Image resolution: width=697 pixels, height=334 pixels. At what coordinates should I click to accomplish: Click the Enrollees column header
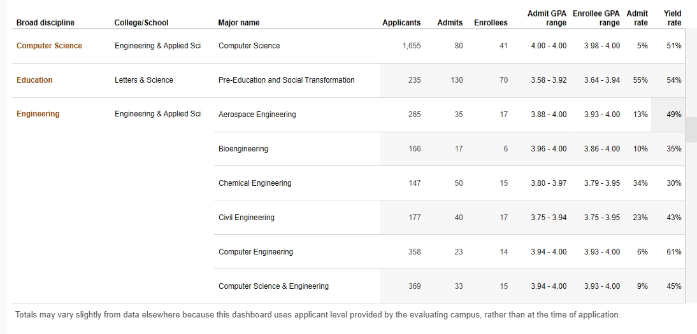click(x=491, y=23)
